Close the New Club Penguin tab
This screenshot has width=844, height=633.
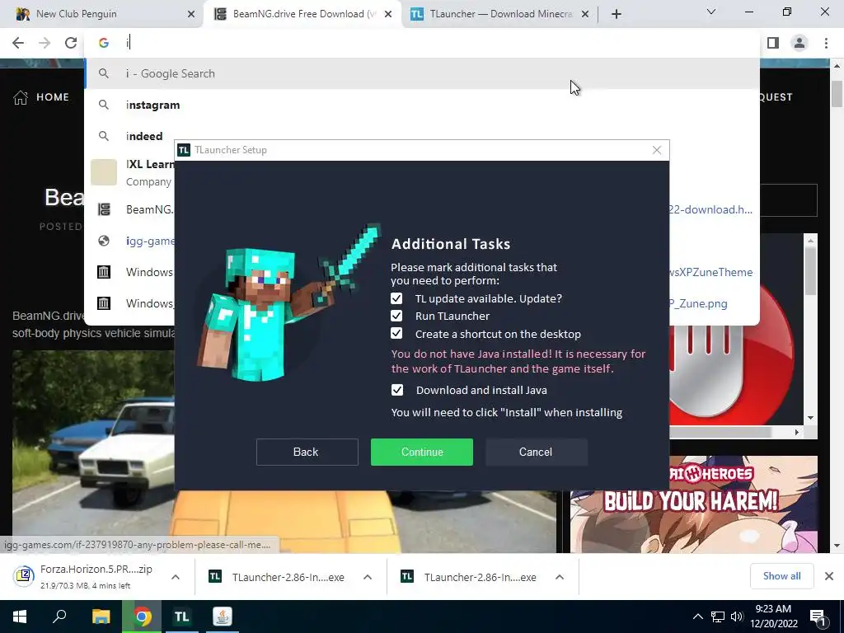pyautogui.click(x=191, y=14)
